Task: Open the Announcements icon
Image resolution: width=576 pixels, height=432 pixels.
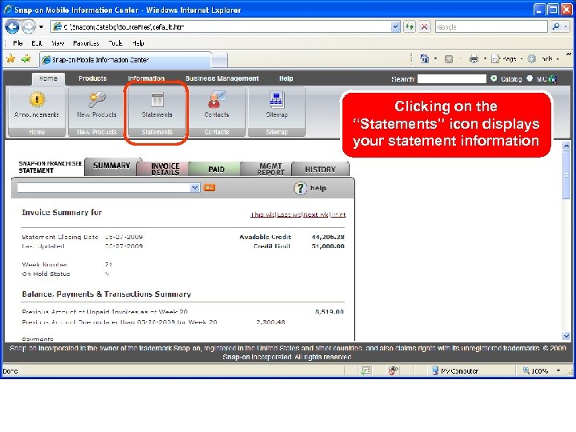Action: [x=37, y=99]
